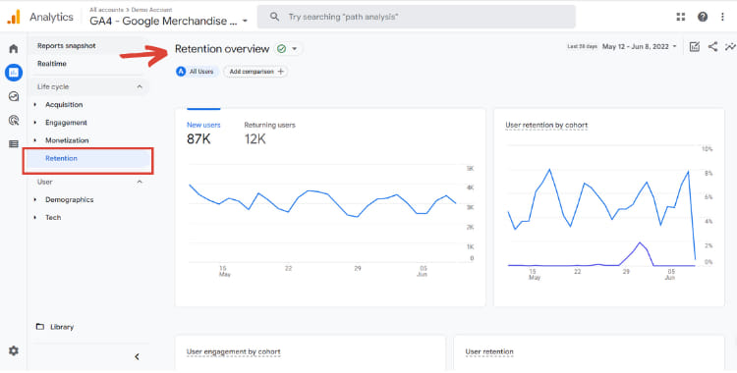Image resolution: width=737 pixels, height=373 pixels.
Task: Open the Monetization reports label
Action: pos(67,140)
